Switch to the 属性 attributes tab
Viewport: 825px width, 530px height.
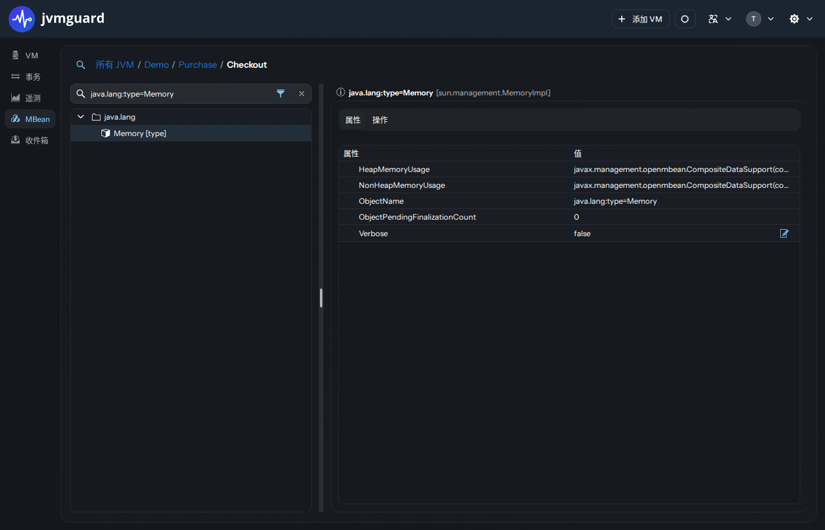353,120
